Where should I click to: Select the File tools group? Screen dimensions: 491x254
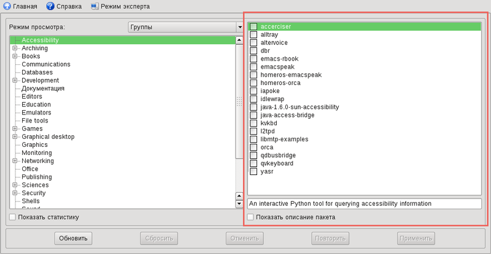[35, 121]
